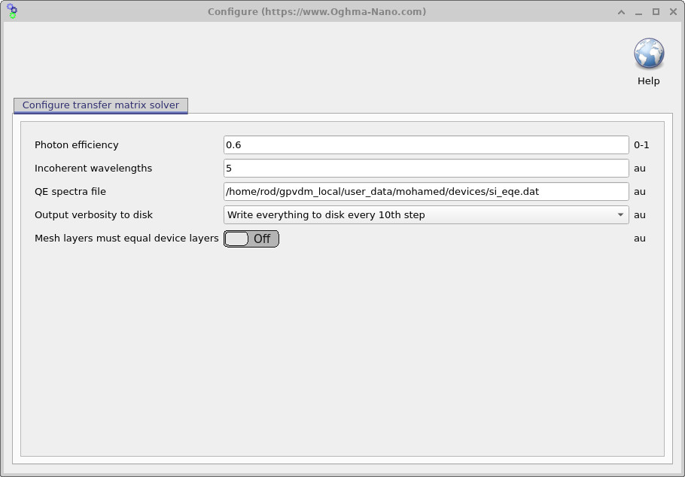Click the window shade arrow in title bar
The width and height of the screenshot is (685, 477).
620,11
